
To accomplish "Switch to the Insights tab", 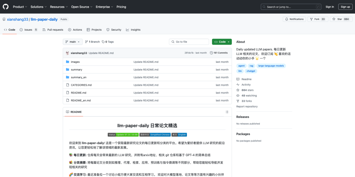I will click(x=133, y=29).
